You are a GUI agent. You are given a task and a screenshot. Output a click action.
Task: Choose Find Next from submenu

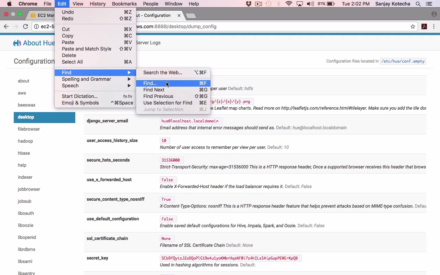pos(154,90)
